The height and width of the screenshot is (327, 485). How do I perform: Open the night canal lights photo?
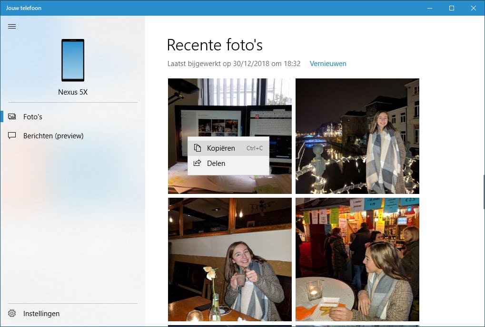point(357,136)
